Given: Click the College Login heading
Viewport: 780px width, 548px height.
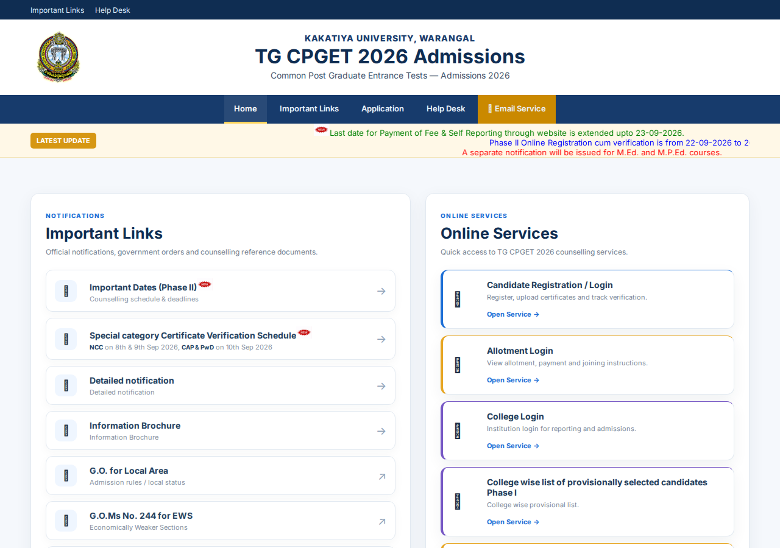Looking at the screenshot, I should click(516, 416).
